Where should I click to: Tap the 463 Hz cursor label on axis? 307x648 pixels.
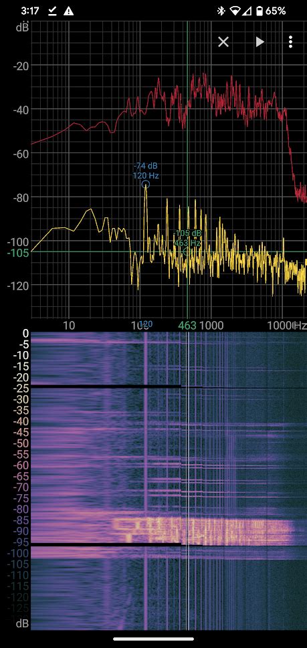pos(187,325)
